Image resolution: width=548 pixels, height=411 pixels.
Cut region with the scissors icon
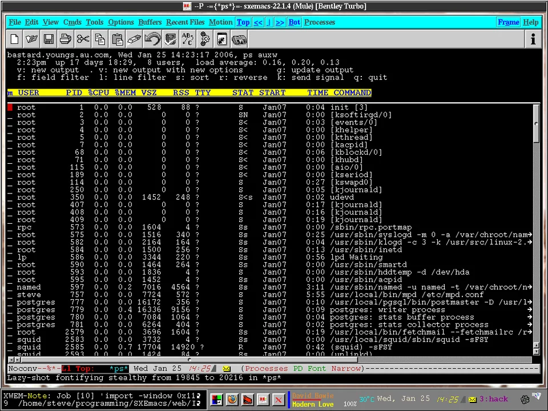83,39
